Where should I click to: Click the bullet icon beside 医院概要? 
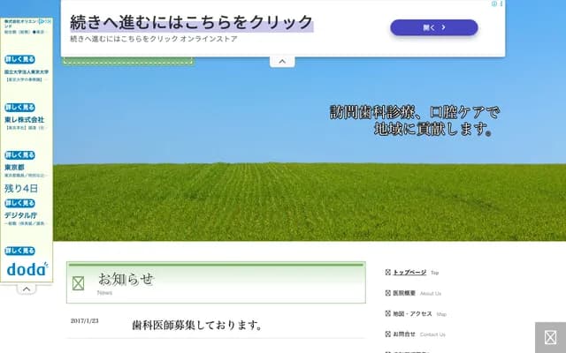(388, 293)
